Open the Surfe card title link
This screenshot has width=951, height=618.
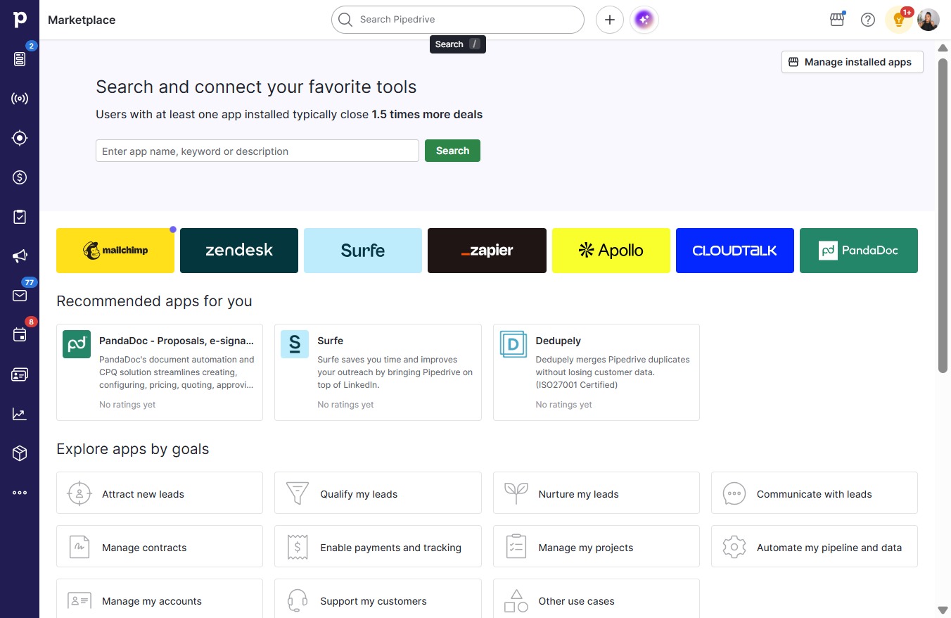[331, 341]
